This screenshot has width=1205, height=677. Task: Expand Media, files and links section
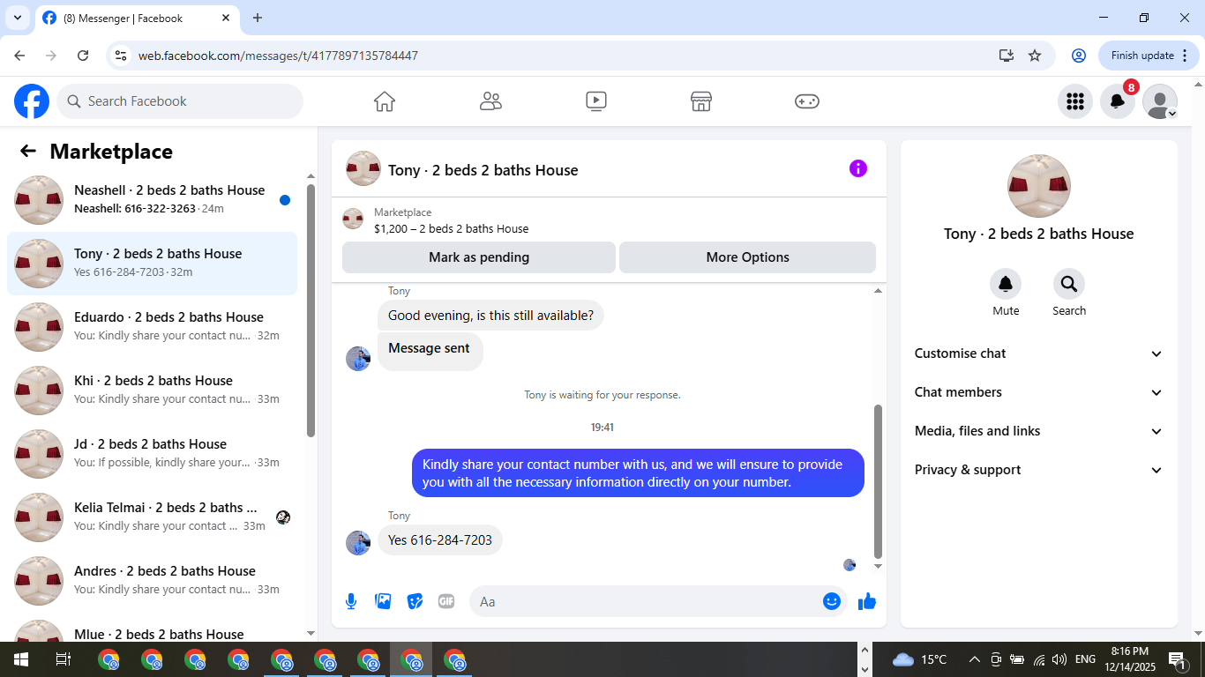(x=1039, y=431)
